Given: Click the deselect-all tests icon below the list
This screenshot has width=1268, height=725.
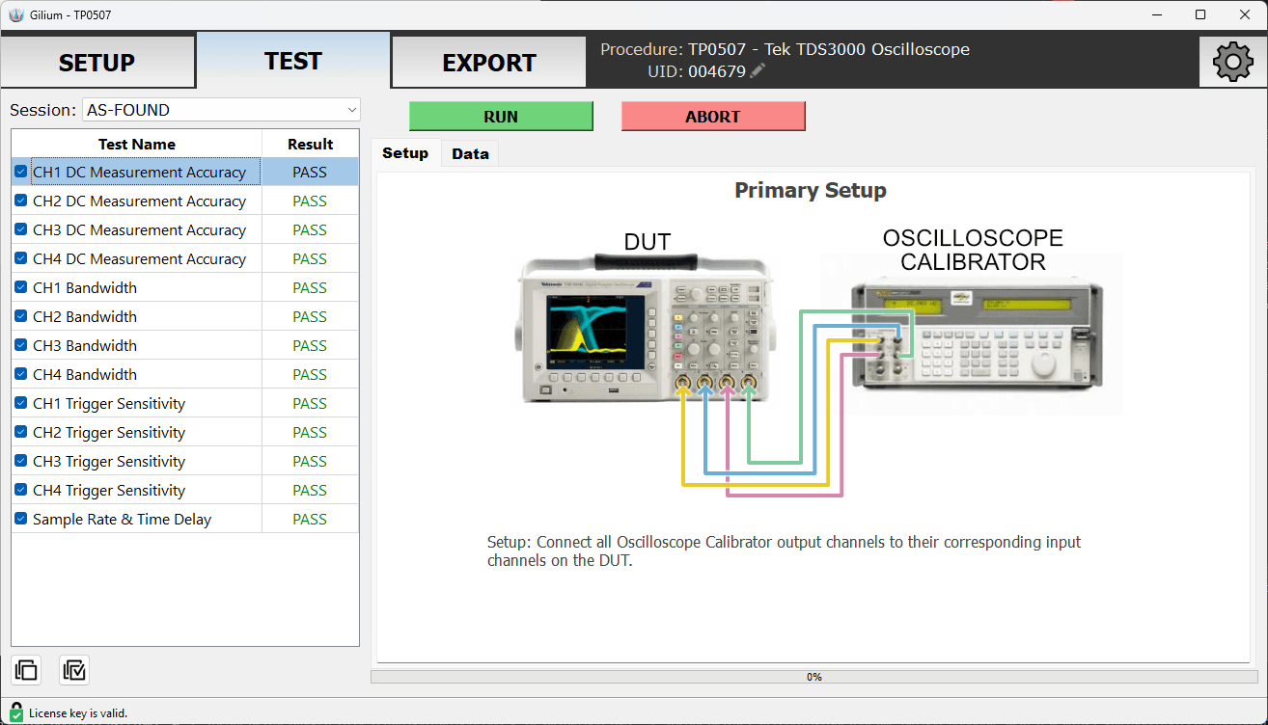Looking at the screenshot, I should pos(26,669).
